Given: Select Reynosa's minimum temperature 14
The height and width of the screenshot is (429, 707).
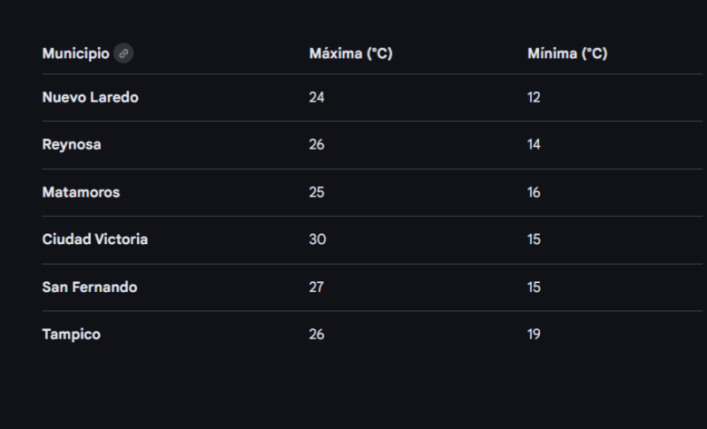Looking at the screenshot, I should pos(534,145).
